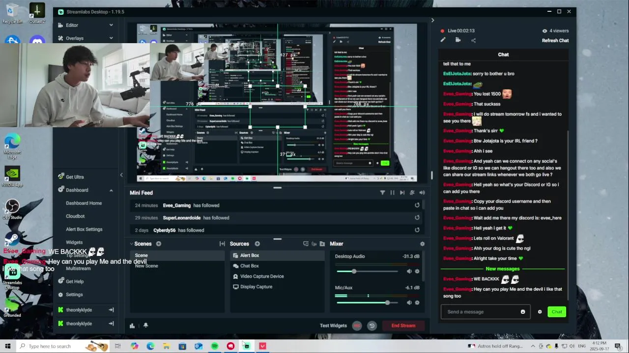629x353 pixels.
Task: Open the camera icon beside the pencil
Action: [458, 40]
